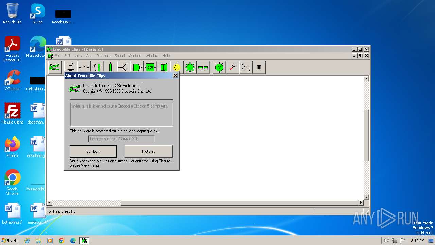
Task: Click the Crocodile Clips taskbar button
Action: click(x=85, y=241)
